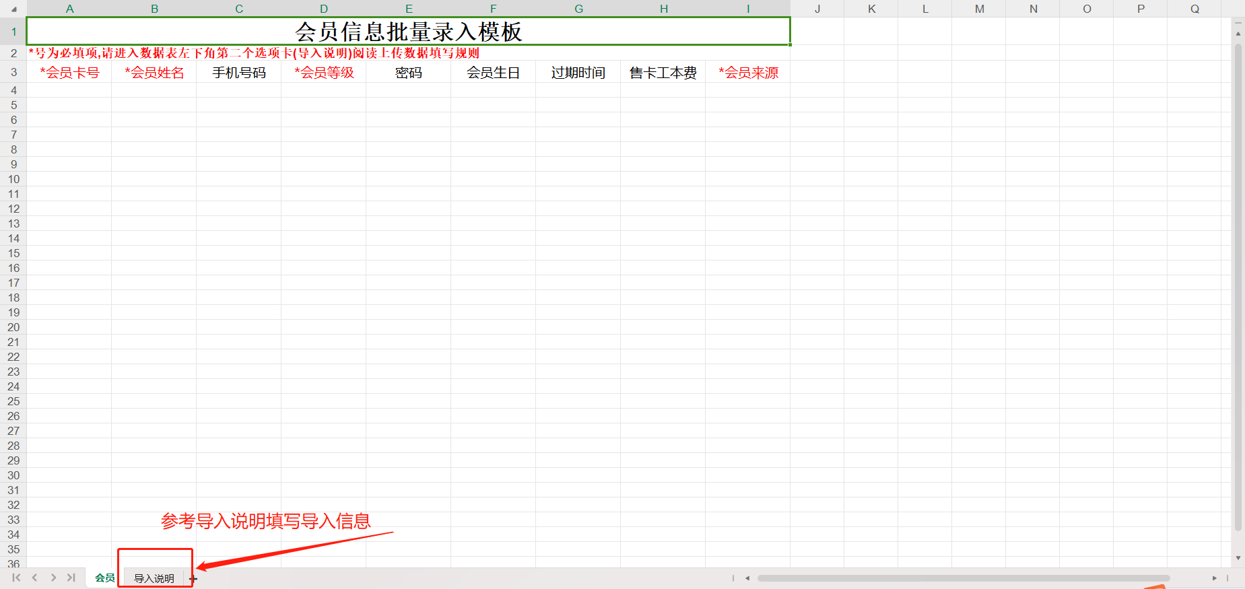
Task: Click the horizontal scrollbar thumb
Action: (x=963, y=578)
